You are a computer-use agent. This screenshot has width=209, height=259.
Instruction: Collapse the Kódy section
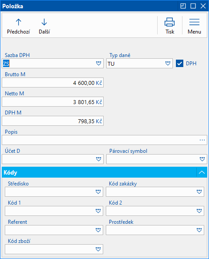point(202,172)
